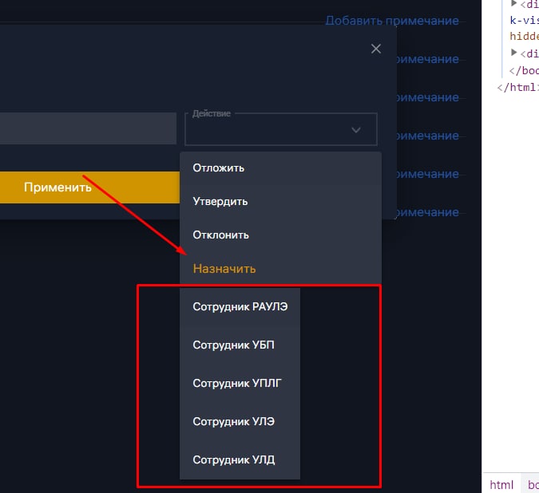Viewport: 539px width, 493px height.
Task: Close the dialog with the X icon
Action: coord(376,49)
